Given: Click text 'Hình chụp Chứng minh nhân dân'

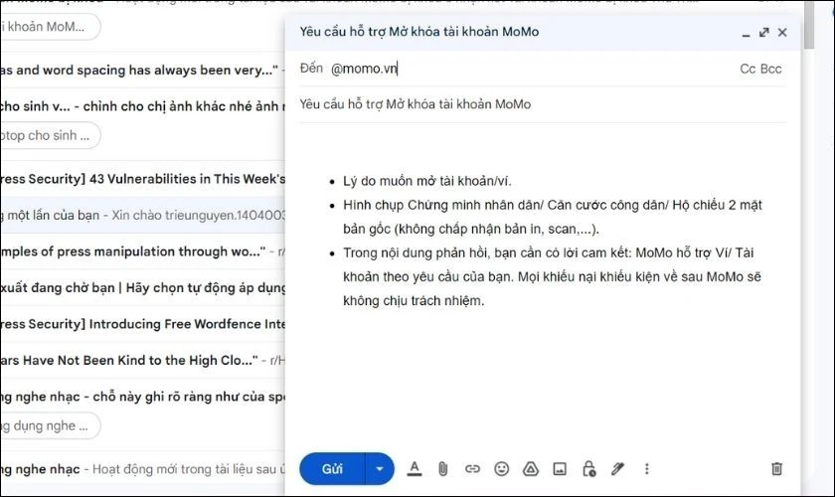Looking at the screenshot, I should tap(441, 205).
